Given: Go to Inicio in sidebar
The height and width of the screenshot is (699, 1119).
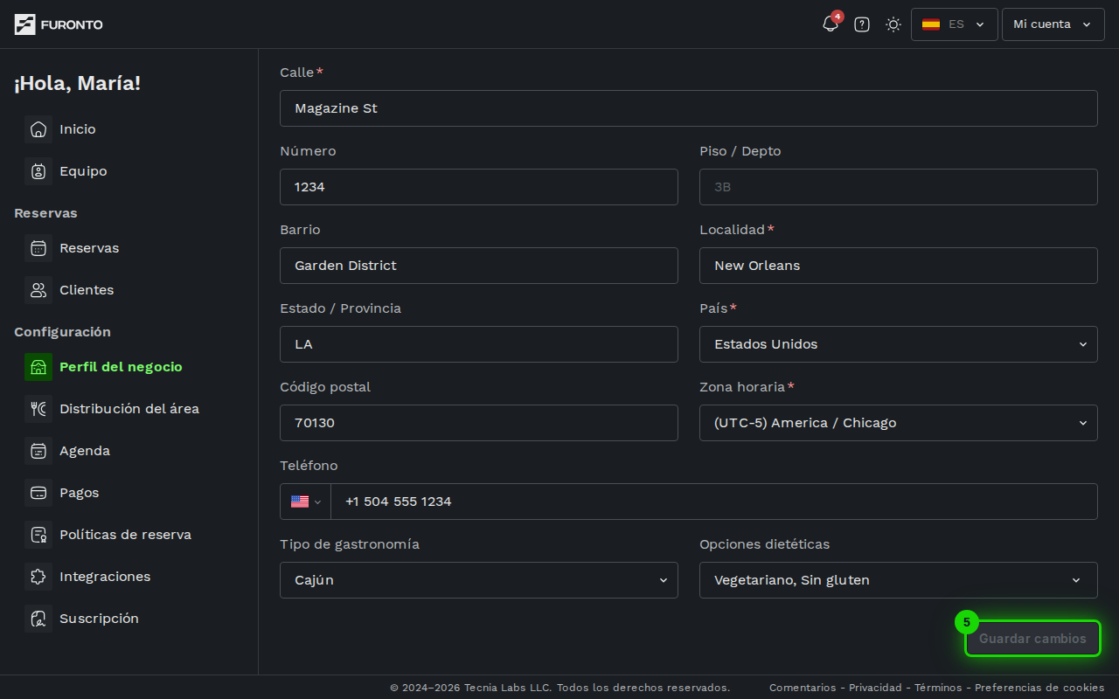Looking at the screenshot, I should tap(78, 129).
